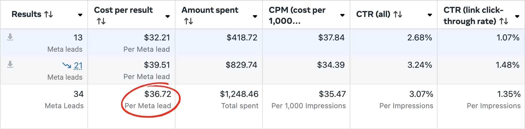Open the Cost per result column dropdown
This screenshot has width=525, height=129.
pos(168,16)
